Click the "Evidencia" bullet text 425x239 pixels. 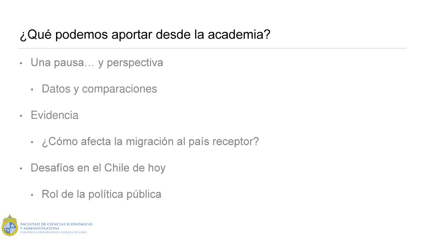(x=54, y=115)
